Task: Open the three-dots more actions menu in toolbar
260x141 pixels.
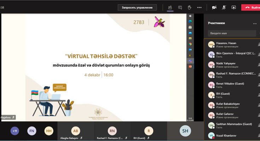Action: tap(199, 7)
